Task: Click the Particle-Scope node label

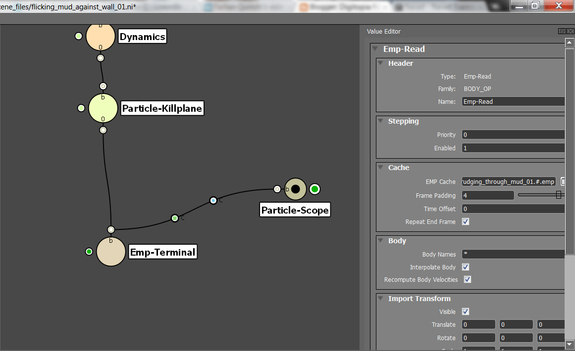Action: click(x=295, y=210)
